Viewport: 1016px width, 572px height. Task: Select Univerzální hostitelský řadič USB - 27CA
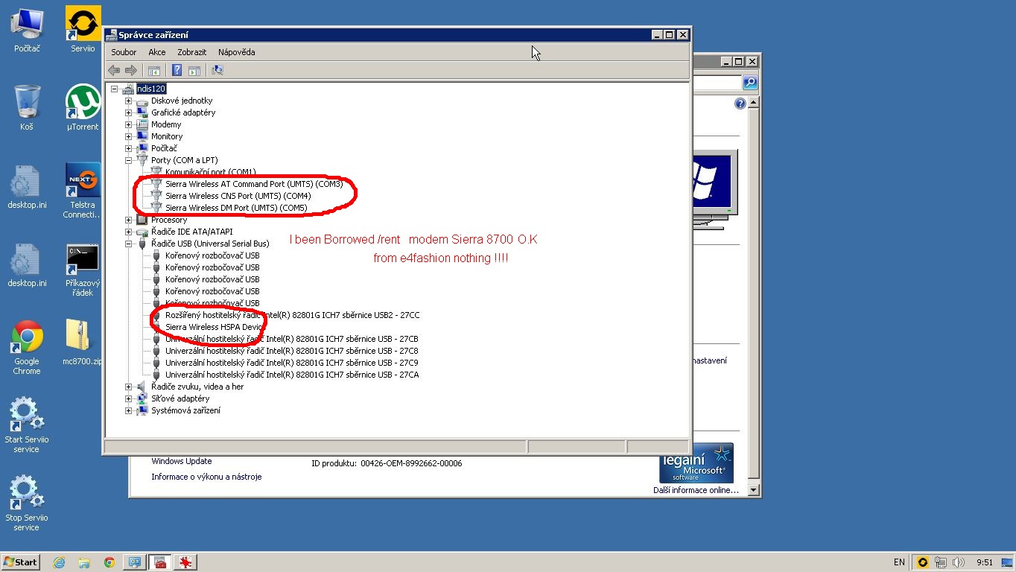(292, 375)
